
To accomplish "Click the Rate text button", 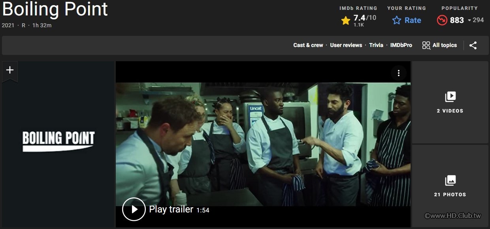I will tap(413, 20).
